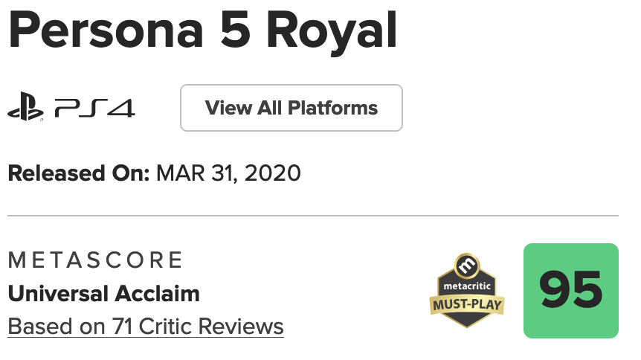Open the Based on 71 Critic Reviews link
The image size is (641, 360).
pyautogui.click(x=146, y=326)
